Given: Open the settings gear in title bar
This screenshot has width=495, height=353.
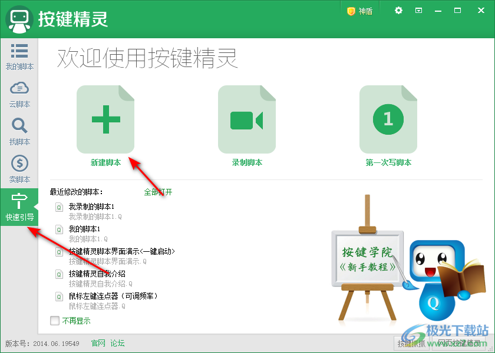Looking at the screenshot, I should tap(399, 11).
